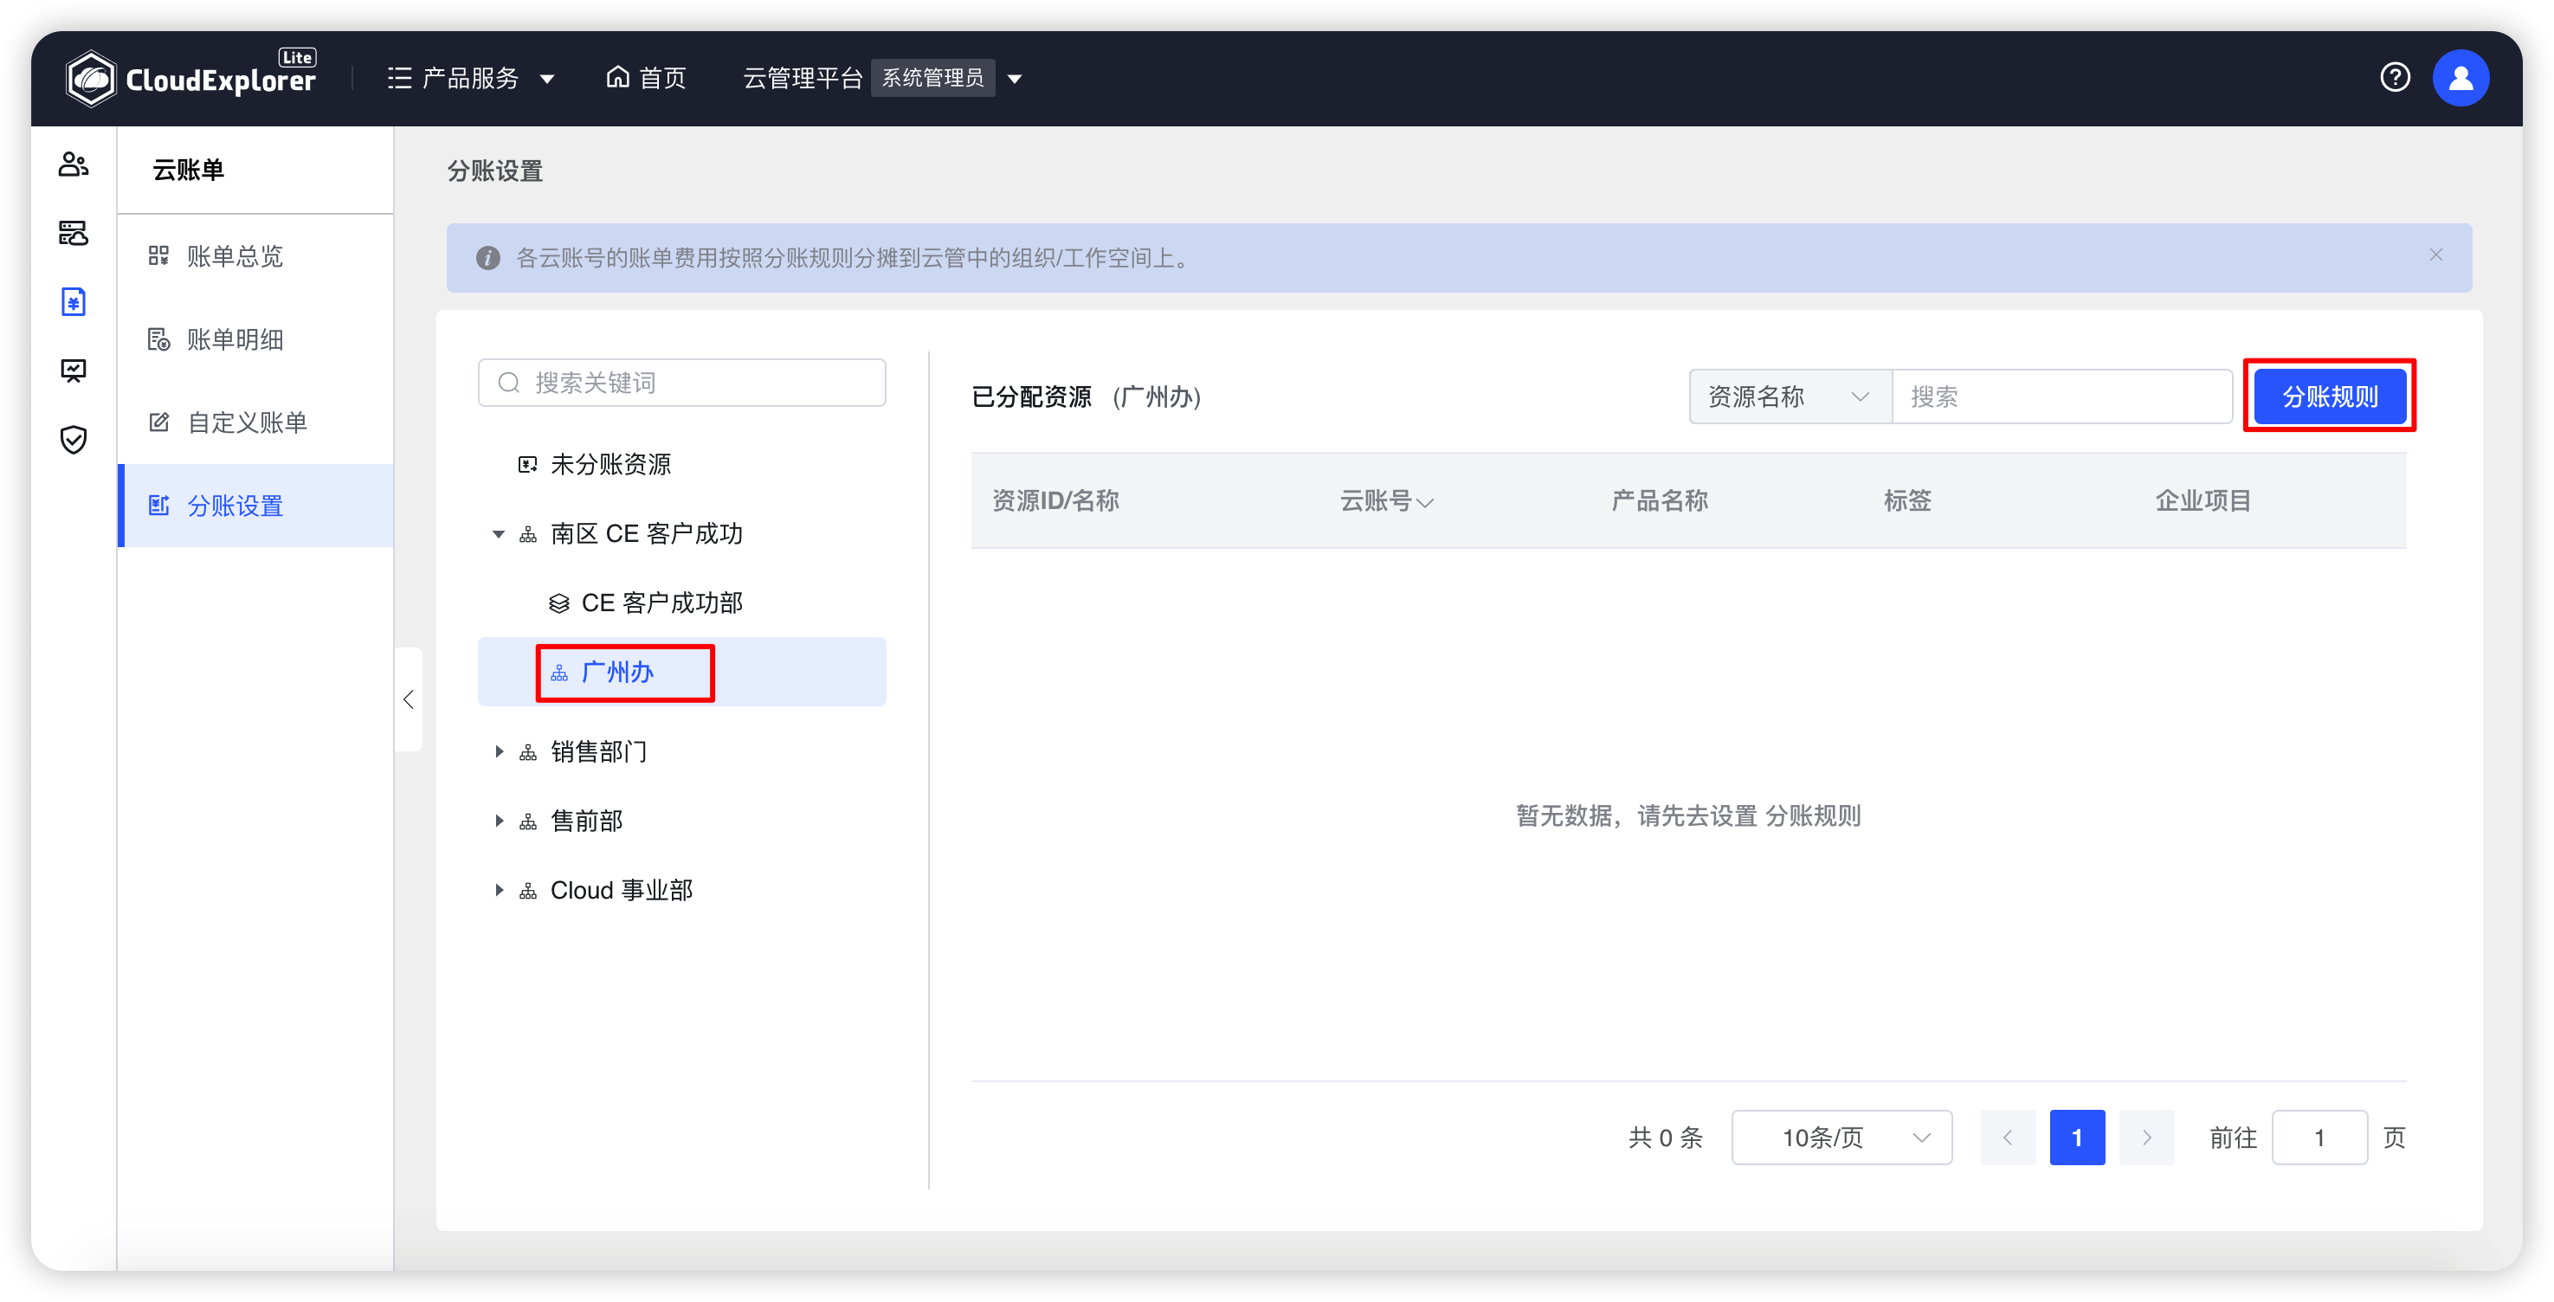This screenshot has height=1302, width=2554.
Task: Open the 云账号 column filter
Action: (x=1425, y=503)
